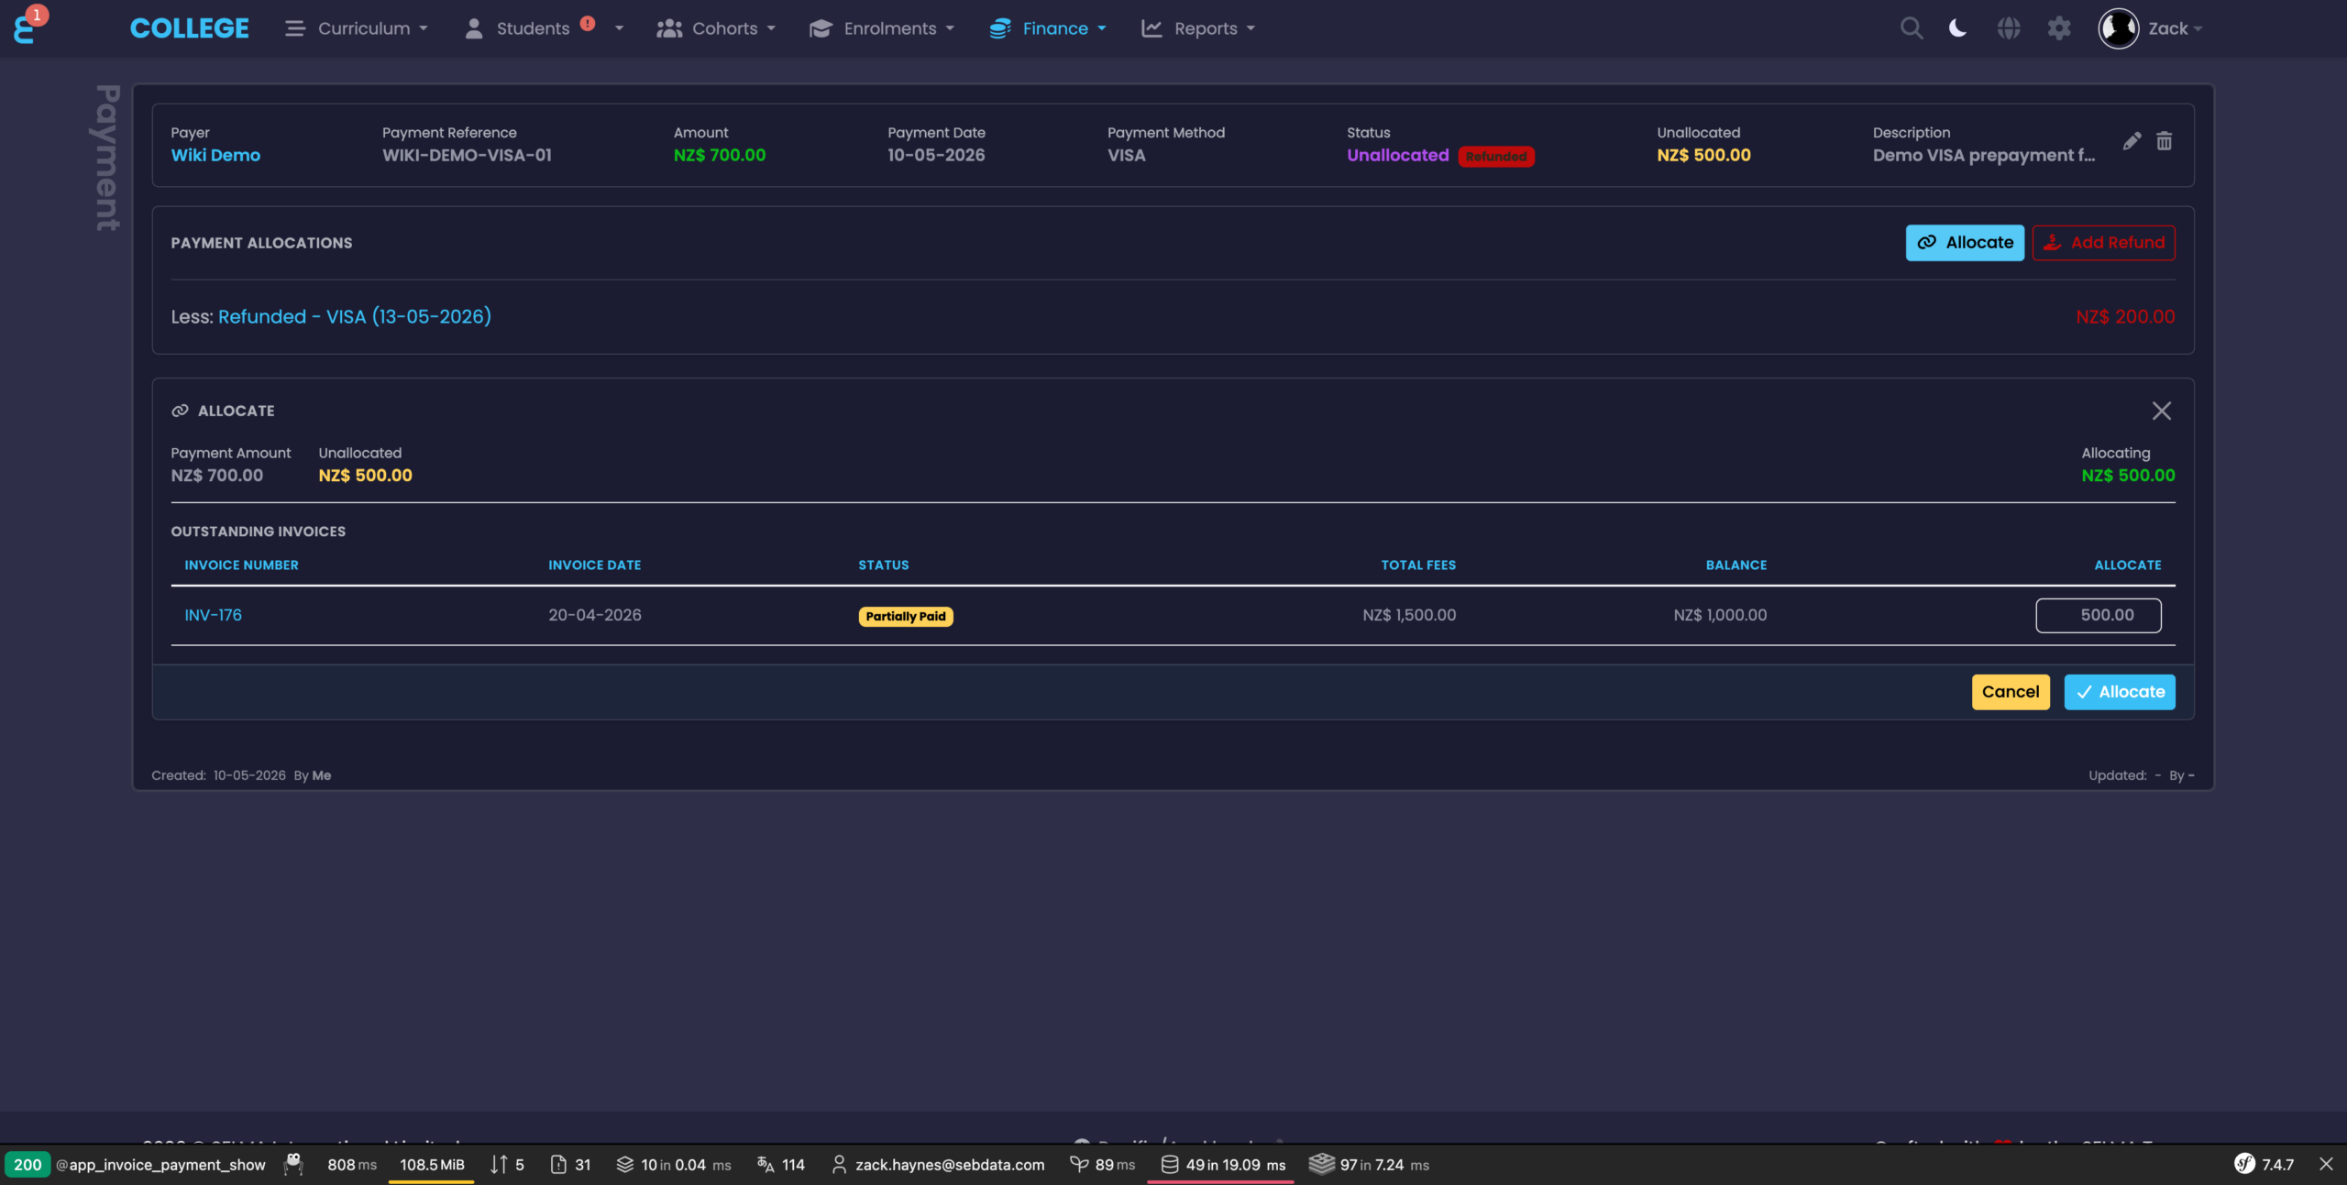The image size is (2347, 1185).
Task: Delete payment with the trash icon
Action: (x=2164, y=141)
